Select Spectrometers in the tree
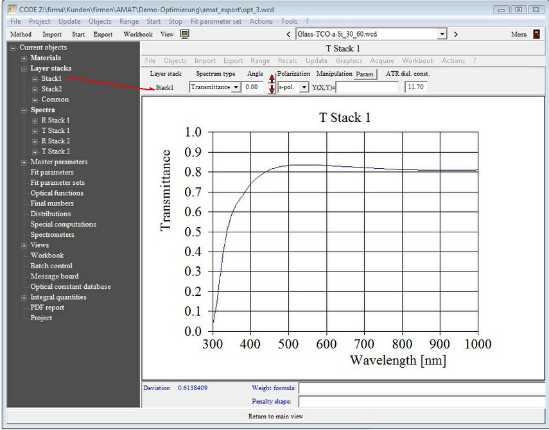 52,235
